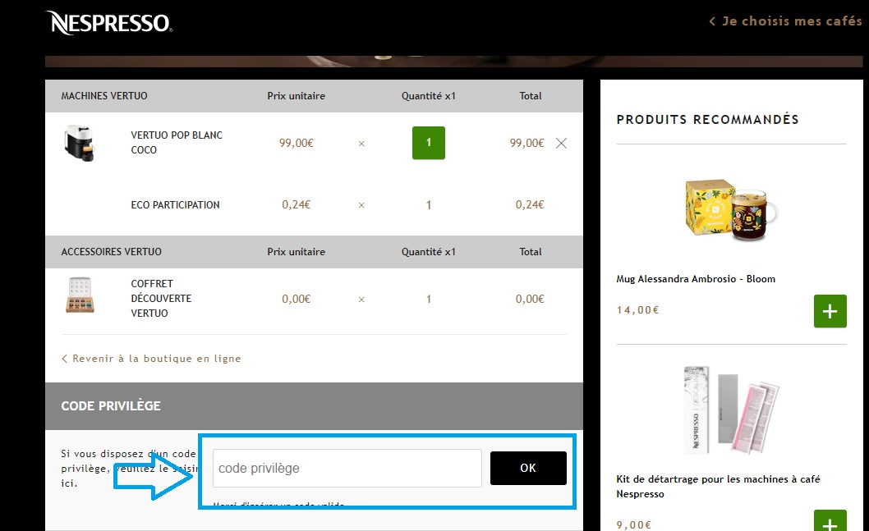Add the Kit de détartrage to cart
The height and width of the screenshot is (531, 869).
830,521
